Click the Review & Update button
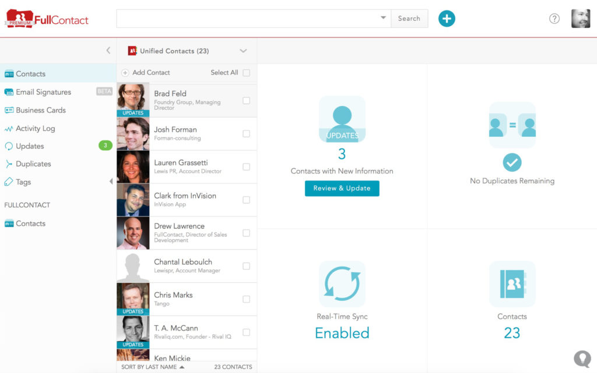 (342, 189)
